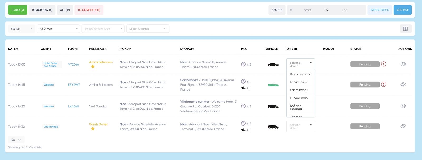Viewport: 422px width, 160px height.
Task: Open the L'hermitage client tag
Action: point(51,127)
